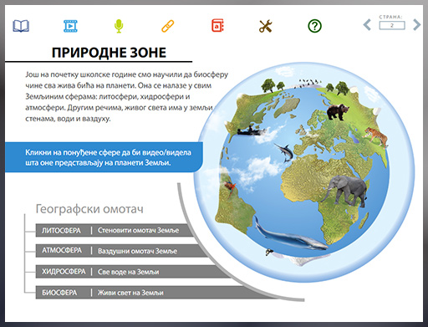Image resolution: width=428 pixels, height=327 pixels.
Task: Open the orange chain links icon
Action: [x=168, y=26]
